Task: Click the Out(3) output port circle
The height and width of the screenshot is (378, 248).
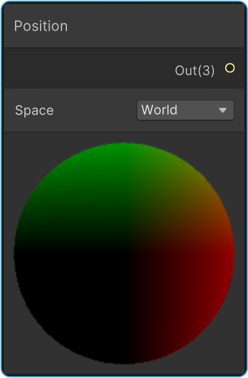Action: [229, 68]
